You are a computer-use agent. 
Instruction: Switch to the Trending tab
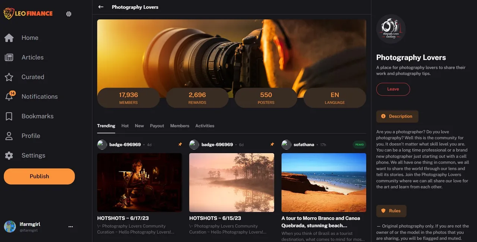click(106, 126)
